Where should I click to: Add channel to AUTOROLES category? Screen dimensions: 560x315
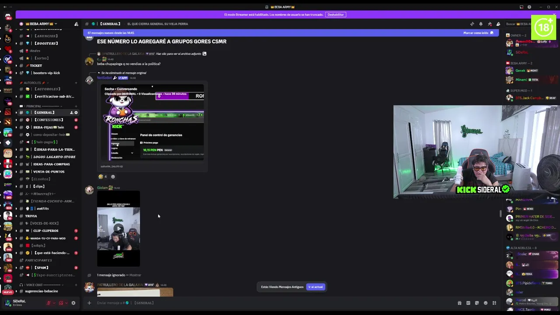click(76, 83)
